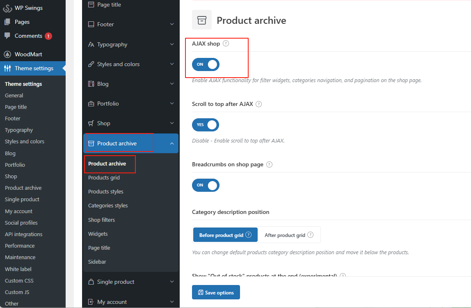471x308 pixels.
Task: Click the Save options button
Action: coord(216,292)
